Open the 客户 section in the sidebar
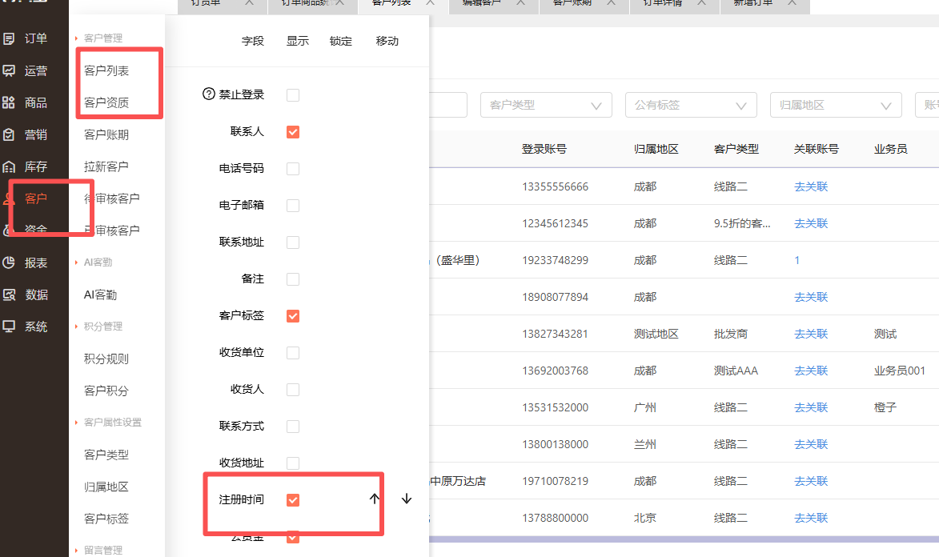 25,198
